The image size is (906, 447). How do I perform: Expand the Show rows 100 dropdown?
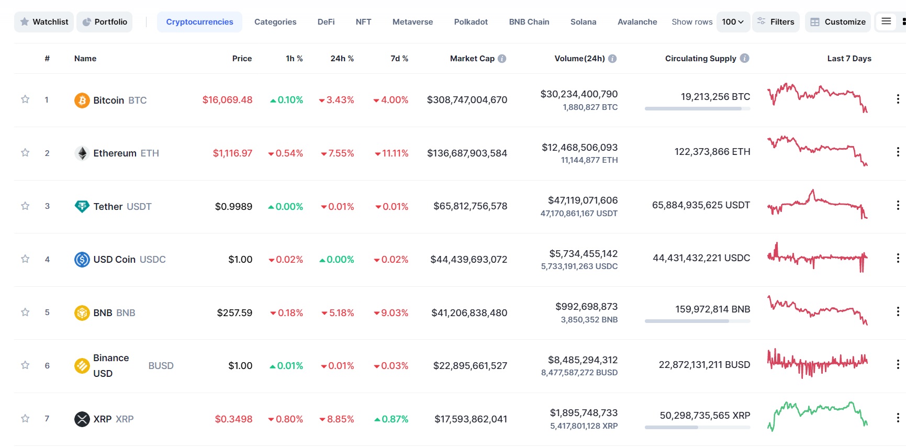point(733,22)
